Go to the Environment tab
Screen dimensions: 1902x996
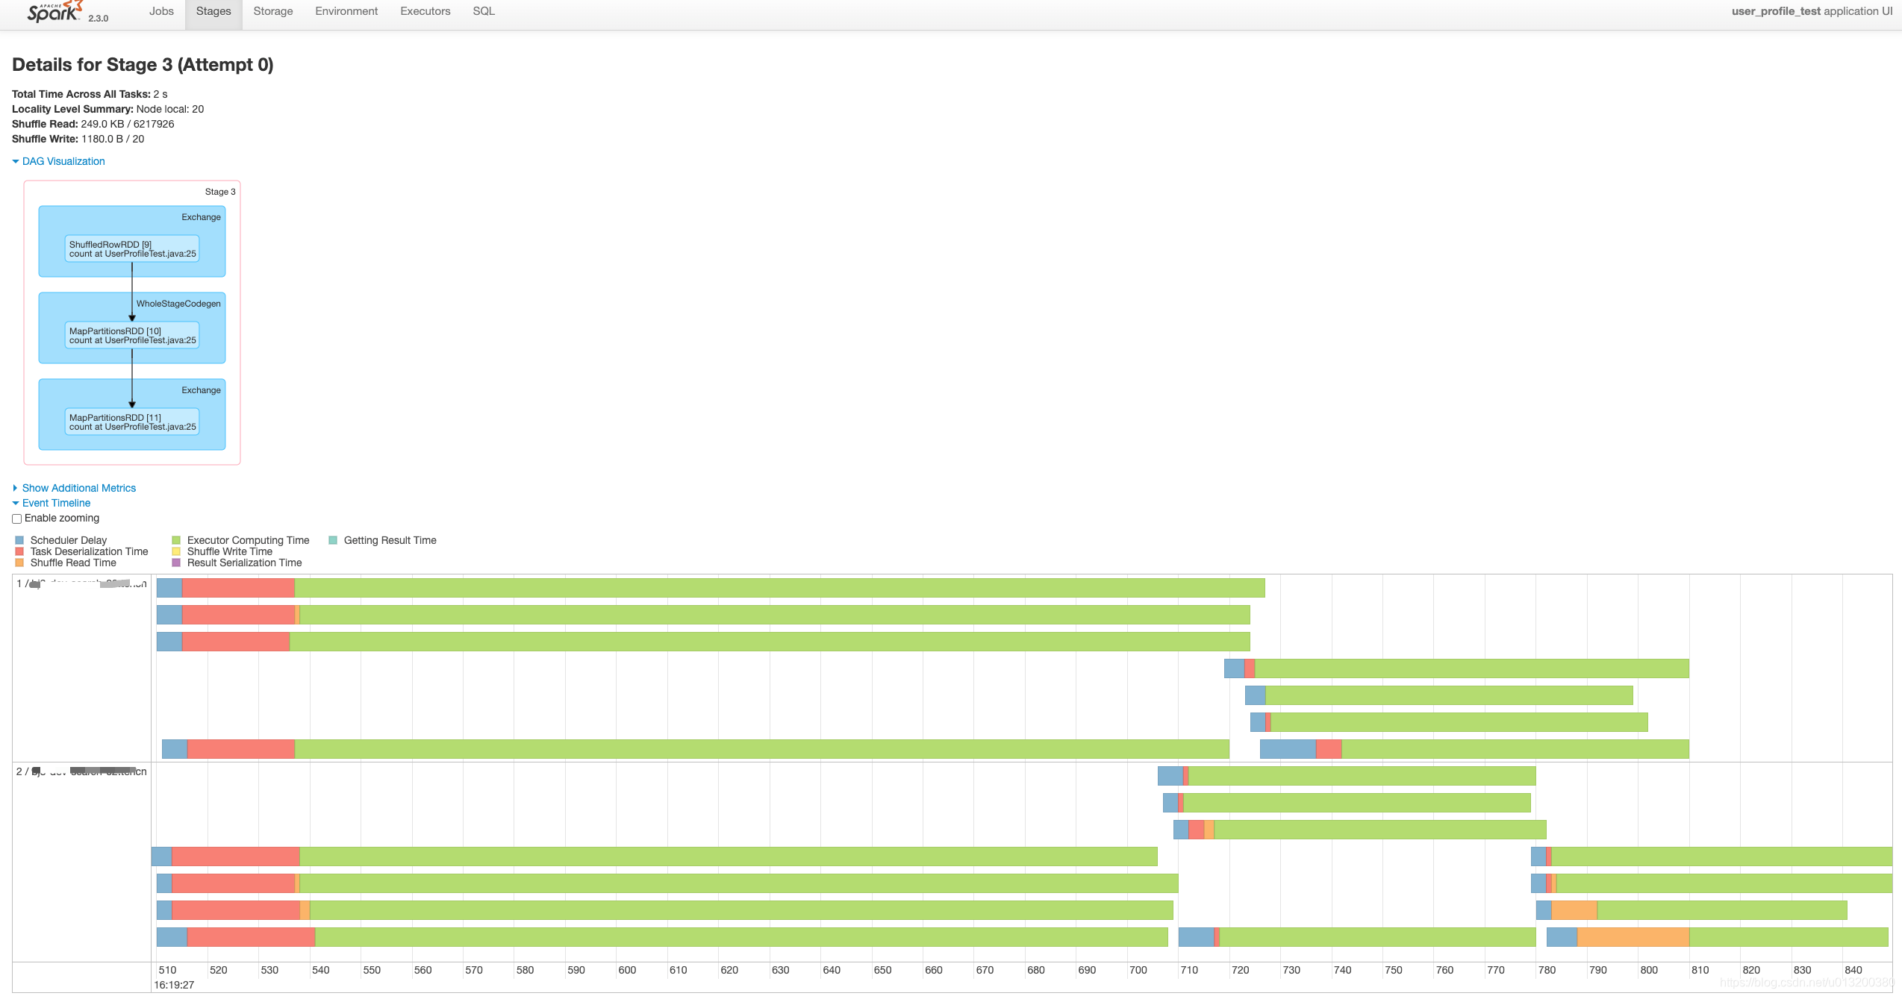346,11
